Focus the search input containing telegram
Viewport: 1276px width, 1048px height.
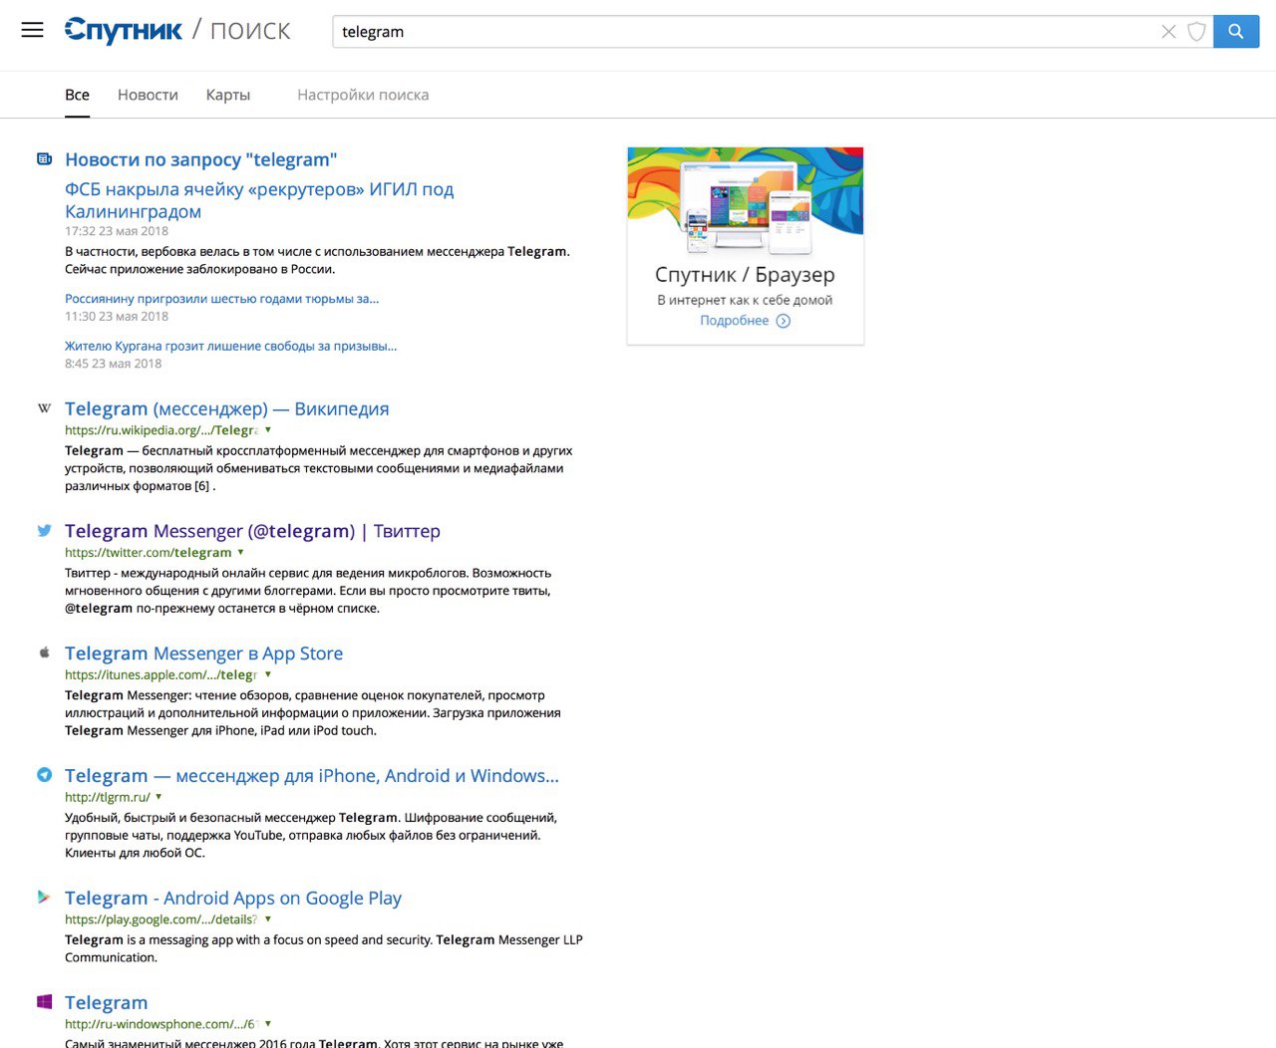coord(748,32)
